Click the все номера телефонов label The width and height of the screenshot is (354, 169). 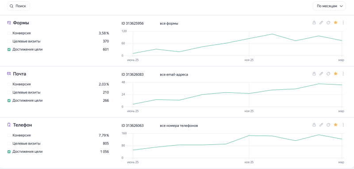tap(179, 125)
